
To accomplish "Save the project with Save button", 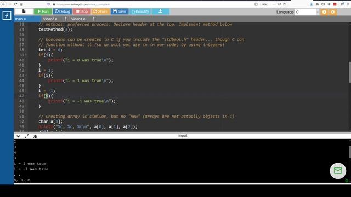I will [120, 11].
